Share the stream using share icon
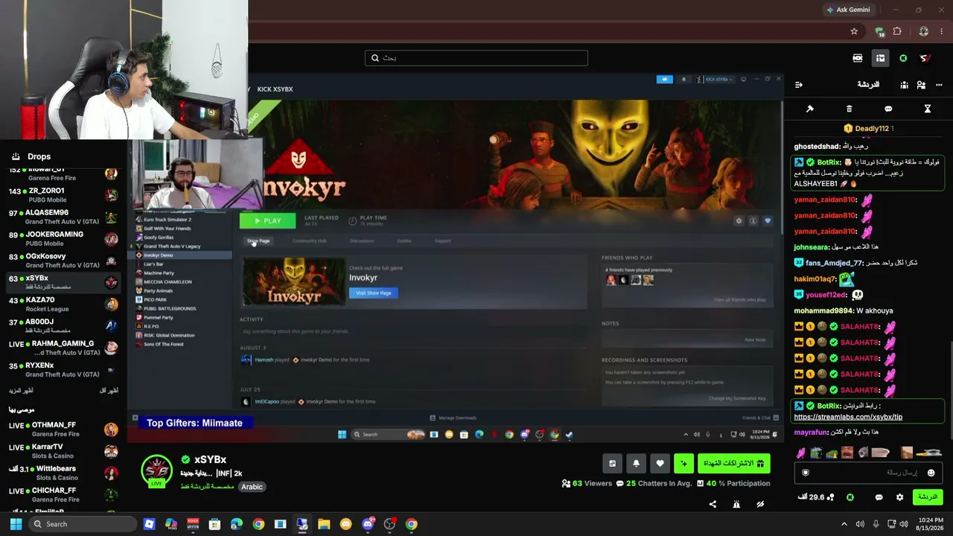The width and height of the screenshot is (953, 536). pos(713,504)
